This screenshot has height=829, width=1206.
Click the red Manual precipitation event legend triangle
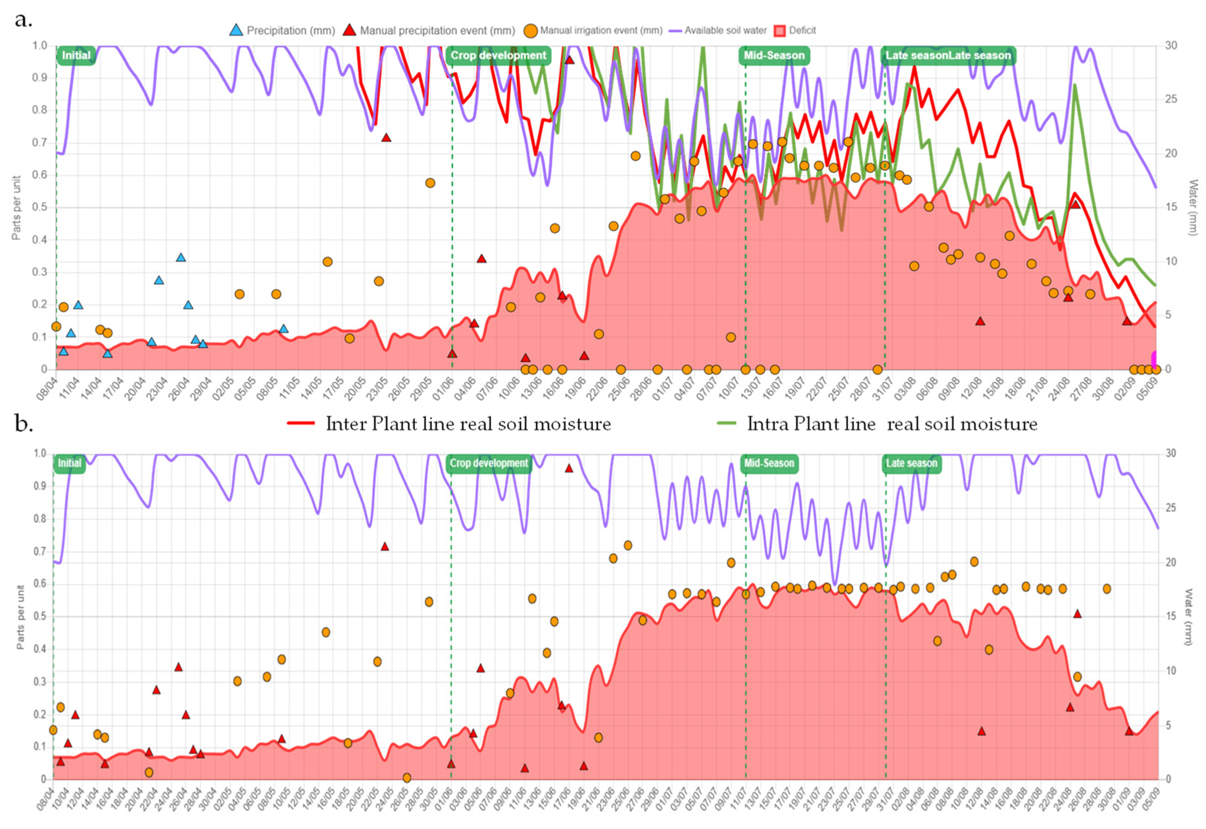pyautogui.click(x=349, y=30)
